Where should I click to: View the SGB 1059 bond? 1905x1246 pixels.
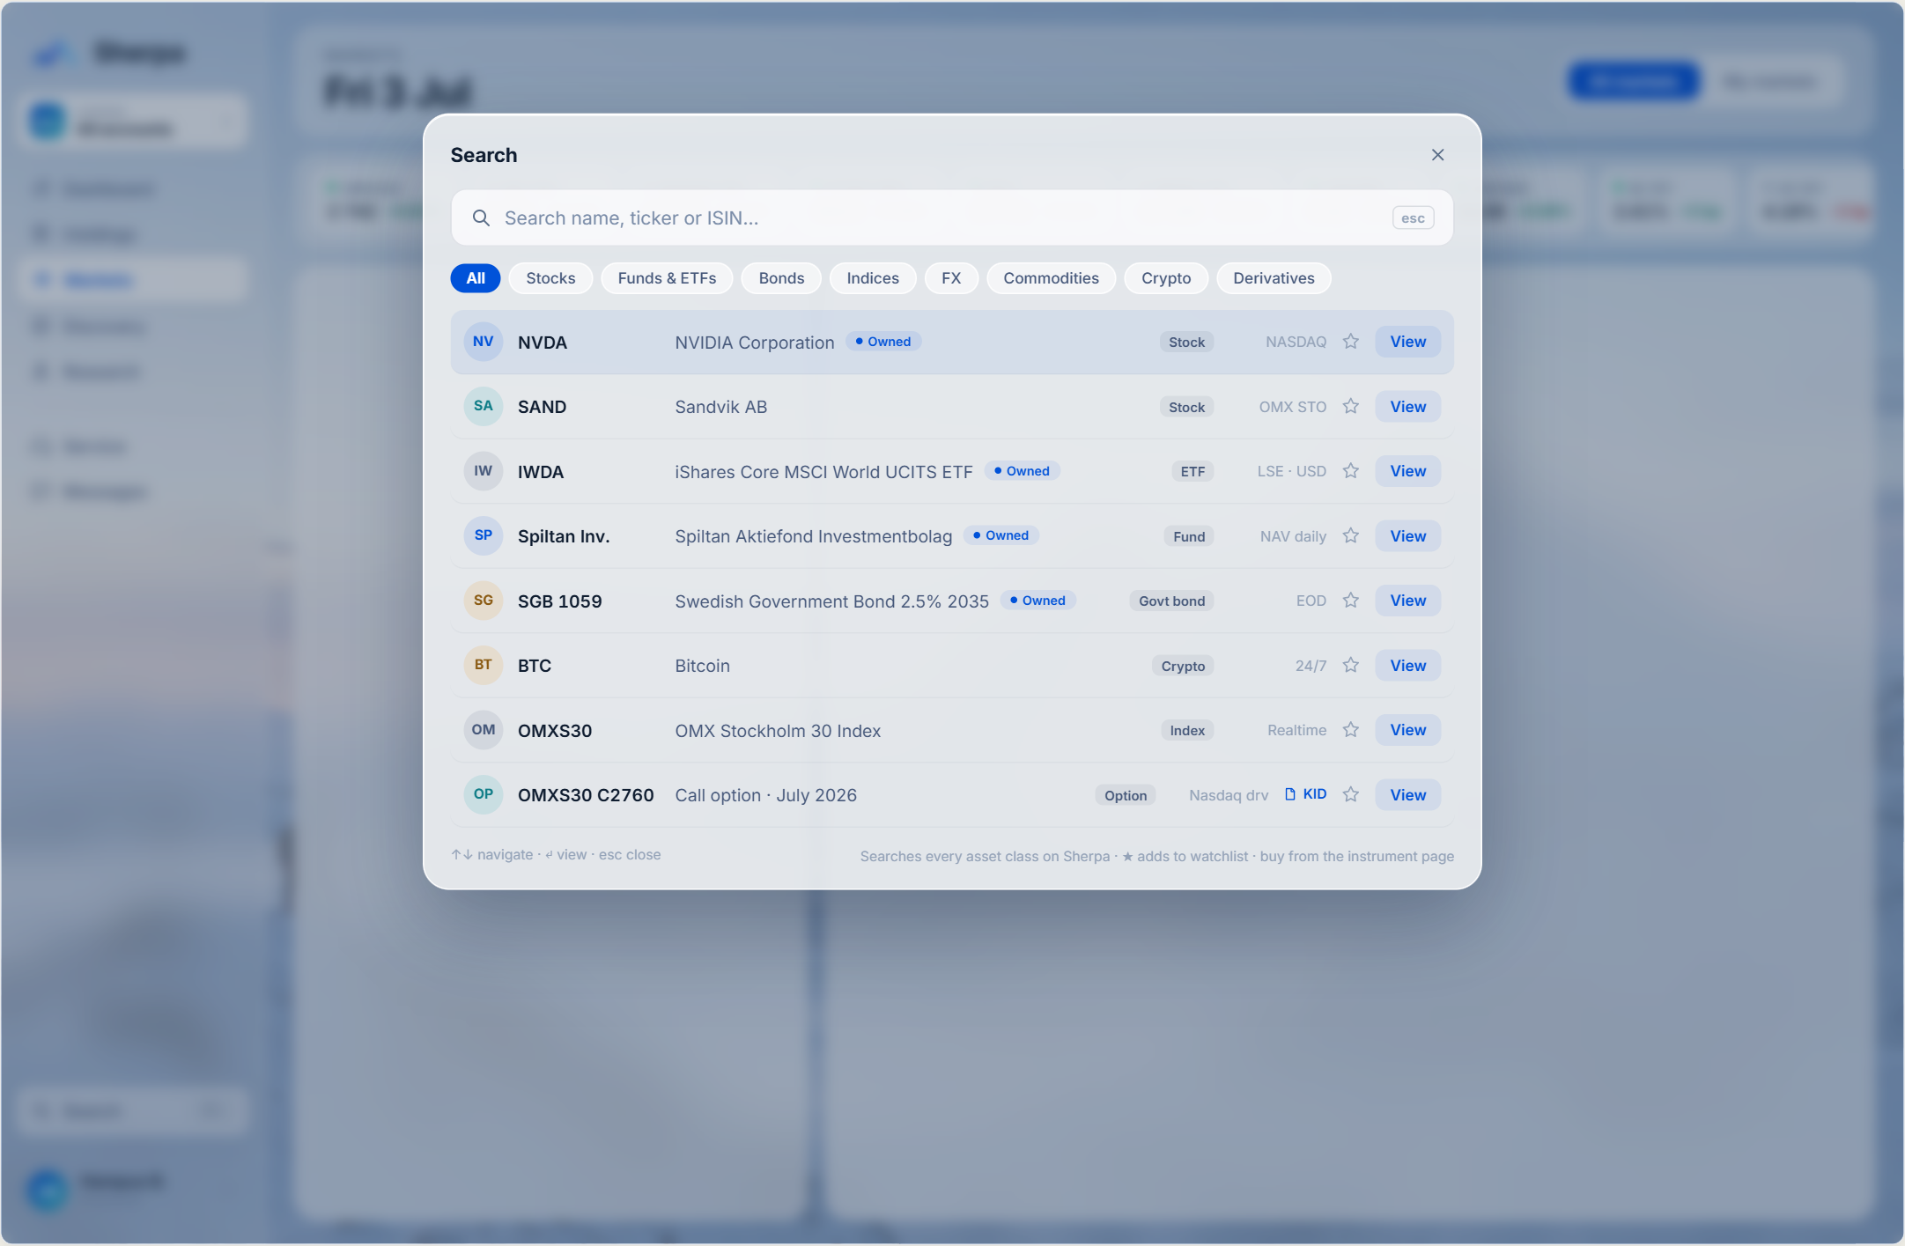click(x=1407, y=601)
